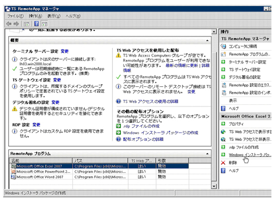272x200 pixels.
Task: Click TS Web アクセスで非表示 action
Action: [x=250, y=139]
